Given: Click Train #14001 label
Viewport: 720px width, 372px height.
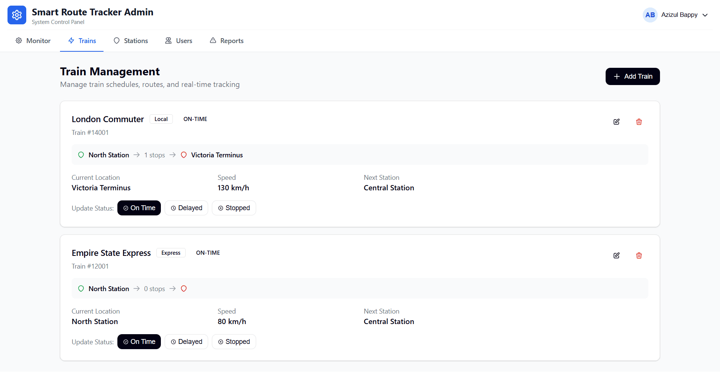Looking at the screenshot, I should click(90, 133).
